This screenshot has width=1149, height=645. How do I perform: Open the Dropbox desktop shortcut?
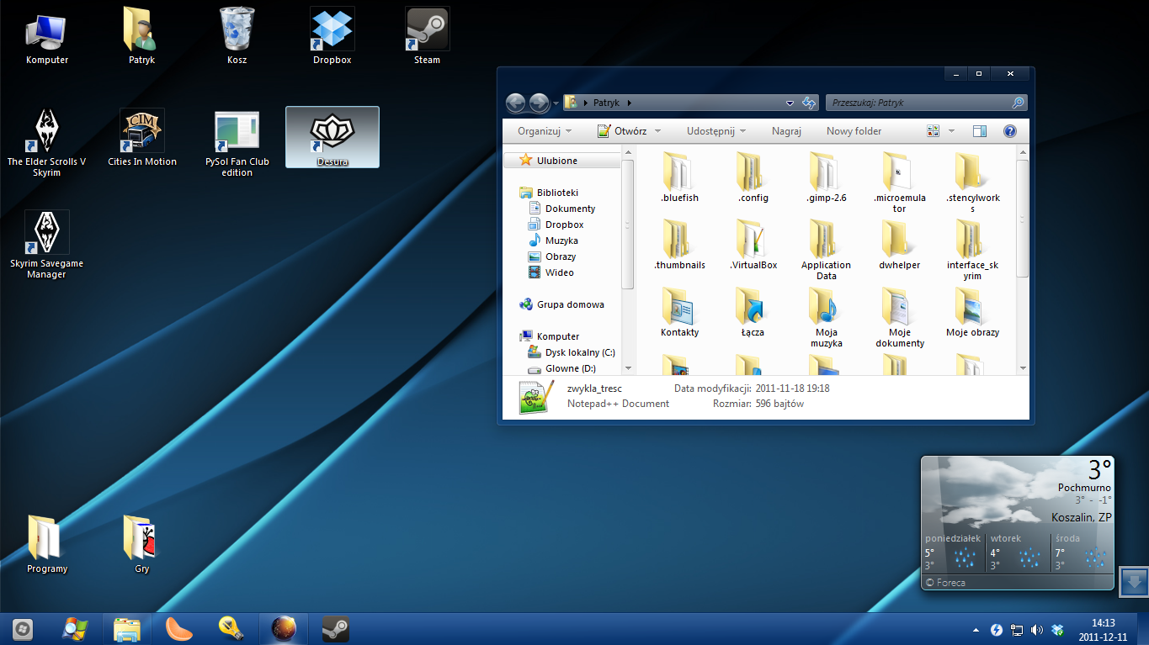332,30
